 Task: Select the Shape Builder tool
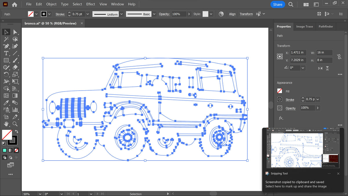coord(6,89)
